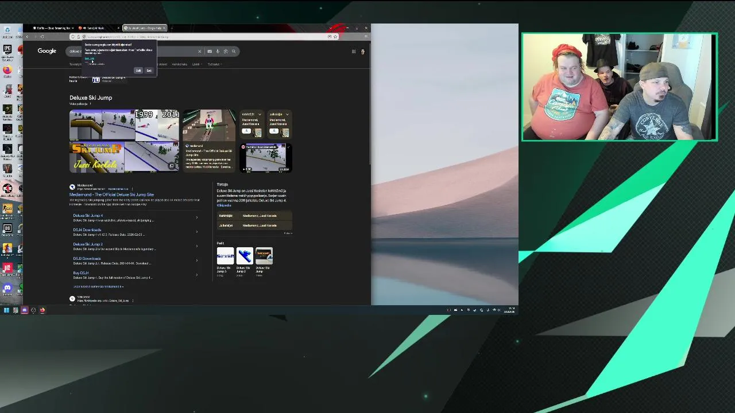Viewport: 735px width, 413px height.
Task: Open the on-screen keyboard input tool
Action: tap(210, 52)
